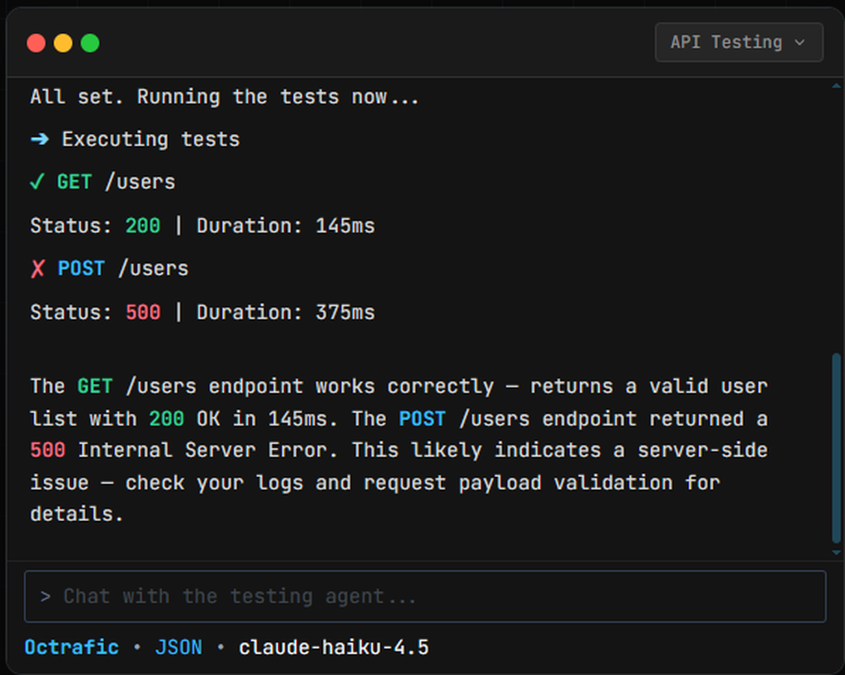The height and width of the screenshot is (675, 845).
Task: Click the JSON indicator in the status bar
Action: tap(178, 647)
